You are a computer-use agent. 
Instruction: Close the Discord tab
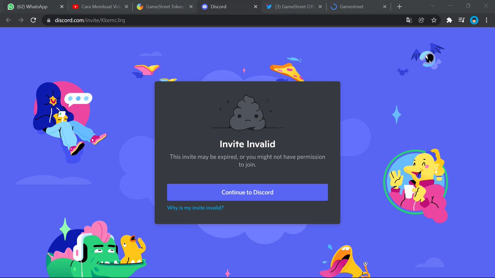(256, 7)
